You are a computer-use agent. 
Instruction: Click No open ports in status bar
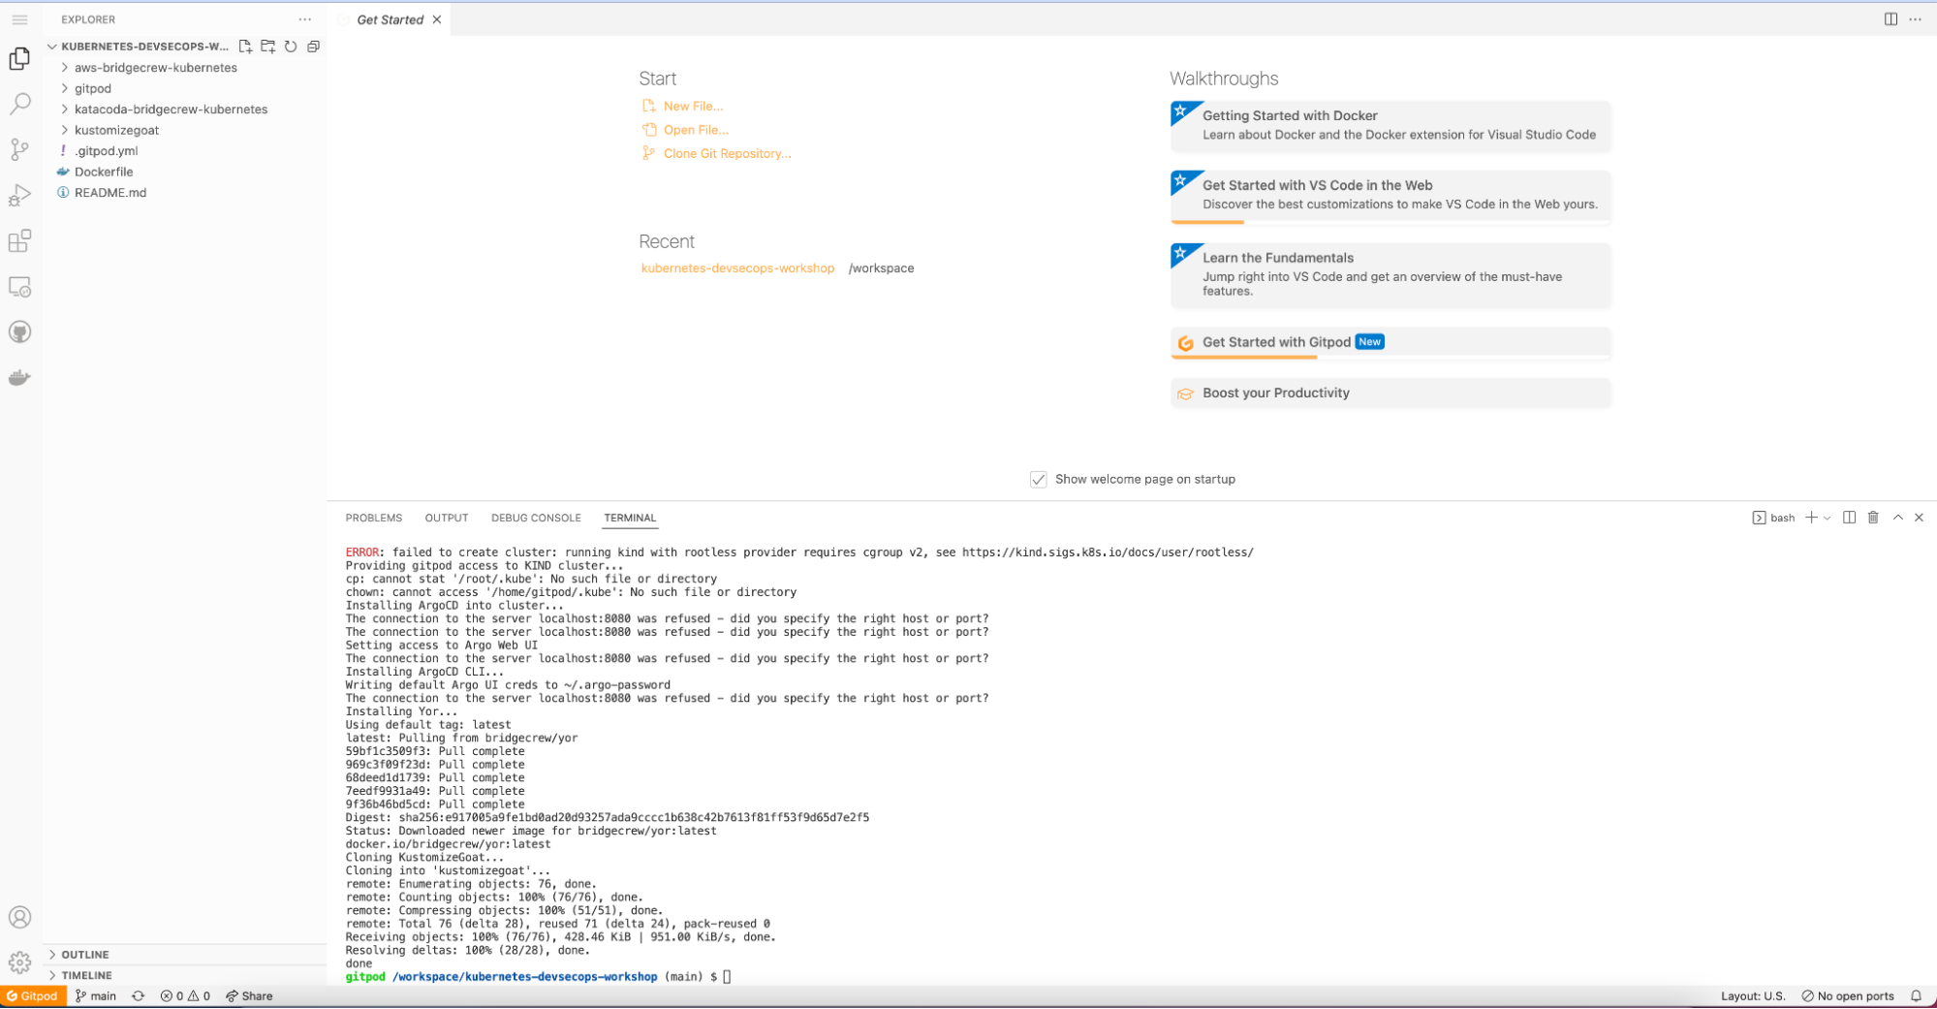pos(1847,996)
